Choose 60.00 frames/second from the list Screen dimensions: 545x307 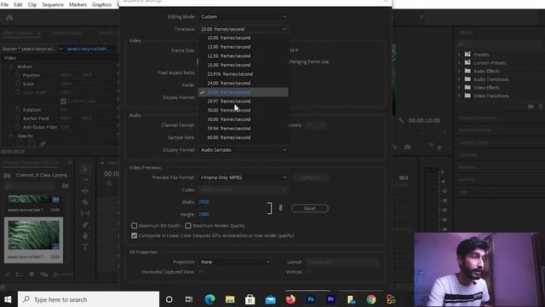point(244,137)
